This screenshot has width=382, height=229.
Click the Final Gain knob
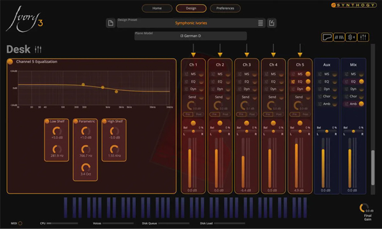[364, 208]
